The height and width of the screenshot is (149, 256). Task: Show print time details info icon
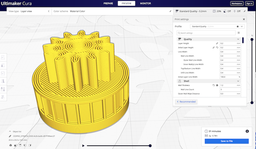tap(247, 131)
